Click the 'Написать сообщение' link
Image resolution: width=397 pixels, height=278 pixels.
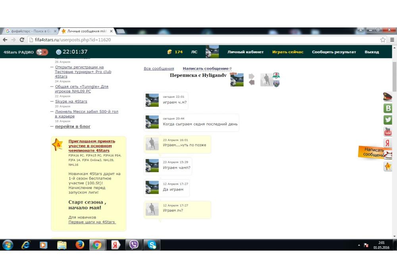click(x=206, y=69)
